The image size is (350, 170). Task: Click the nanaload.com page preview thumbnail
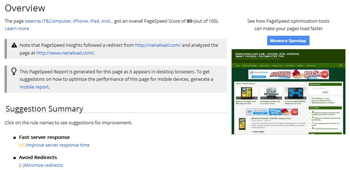point(289,92)
